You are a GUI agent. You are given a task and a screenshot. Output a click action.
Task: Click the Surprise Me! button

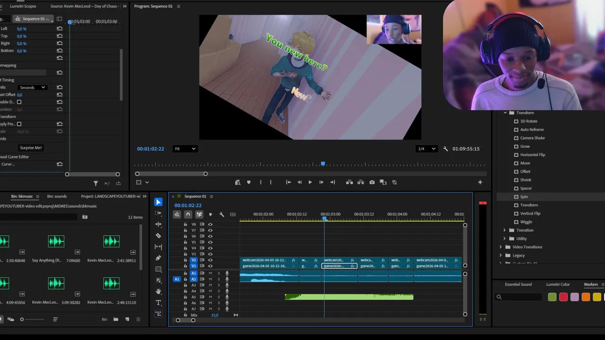click(x=31, y=148)
